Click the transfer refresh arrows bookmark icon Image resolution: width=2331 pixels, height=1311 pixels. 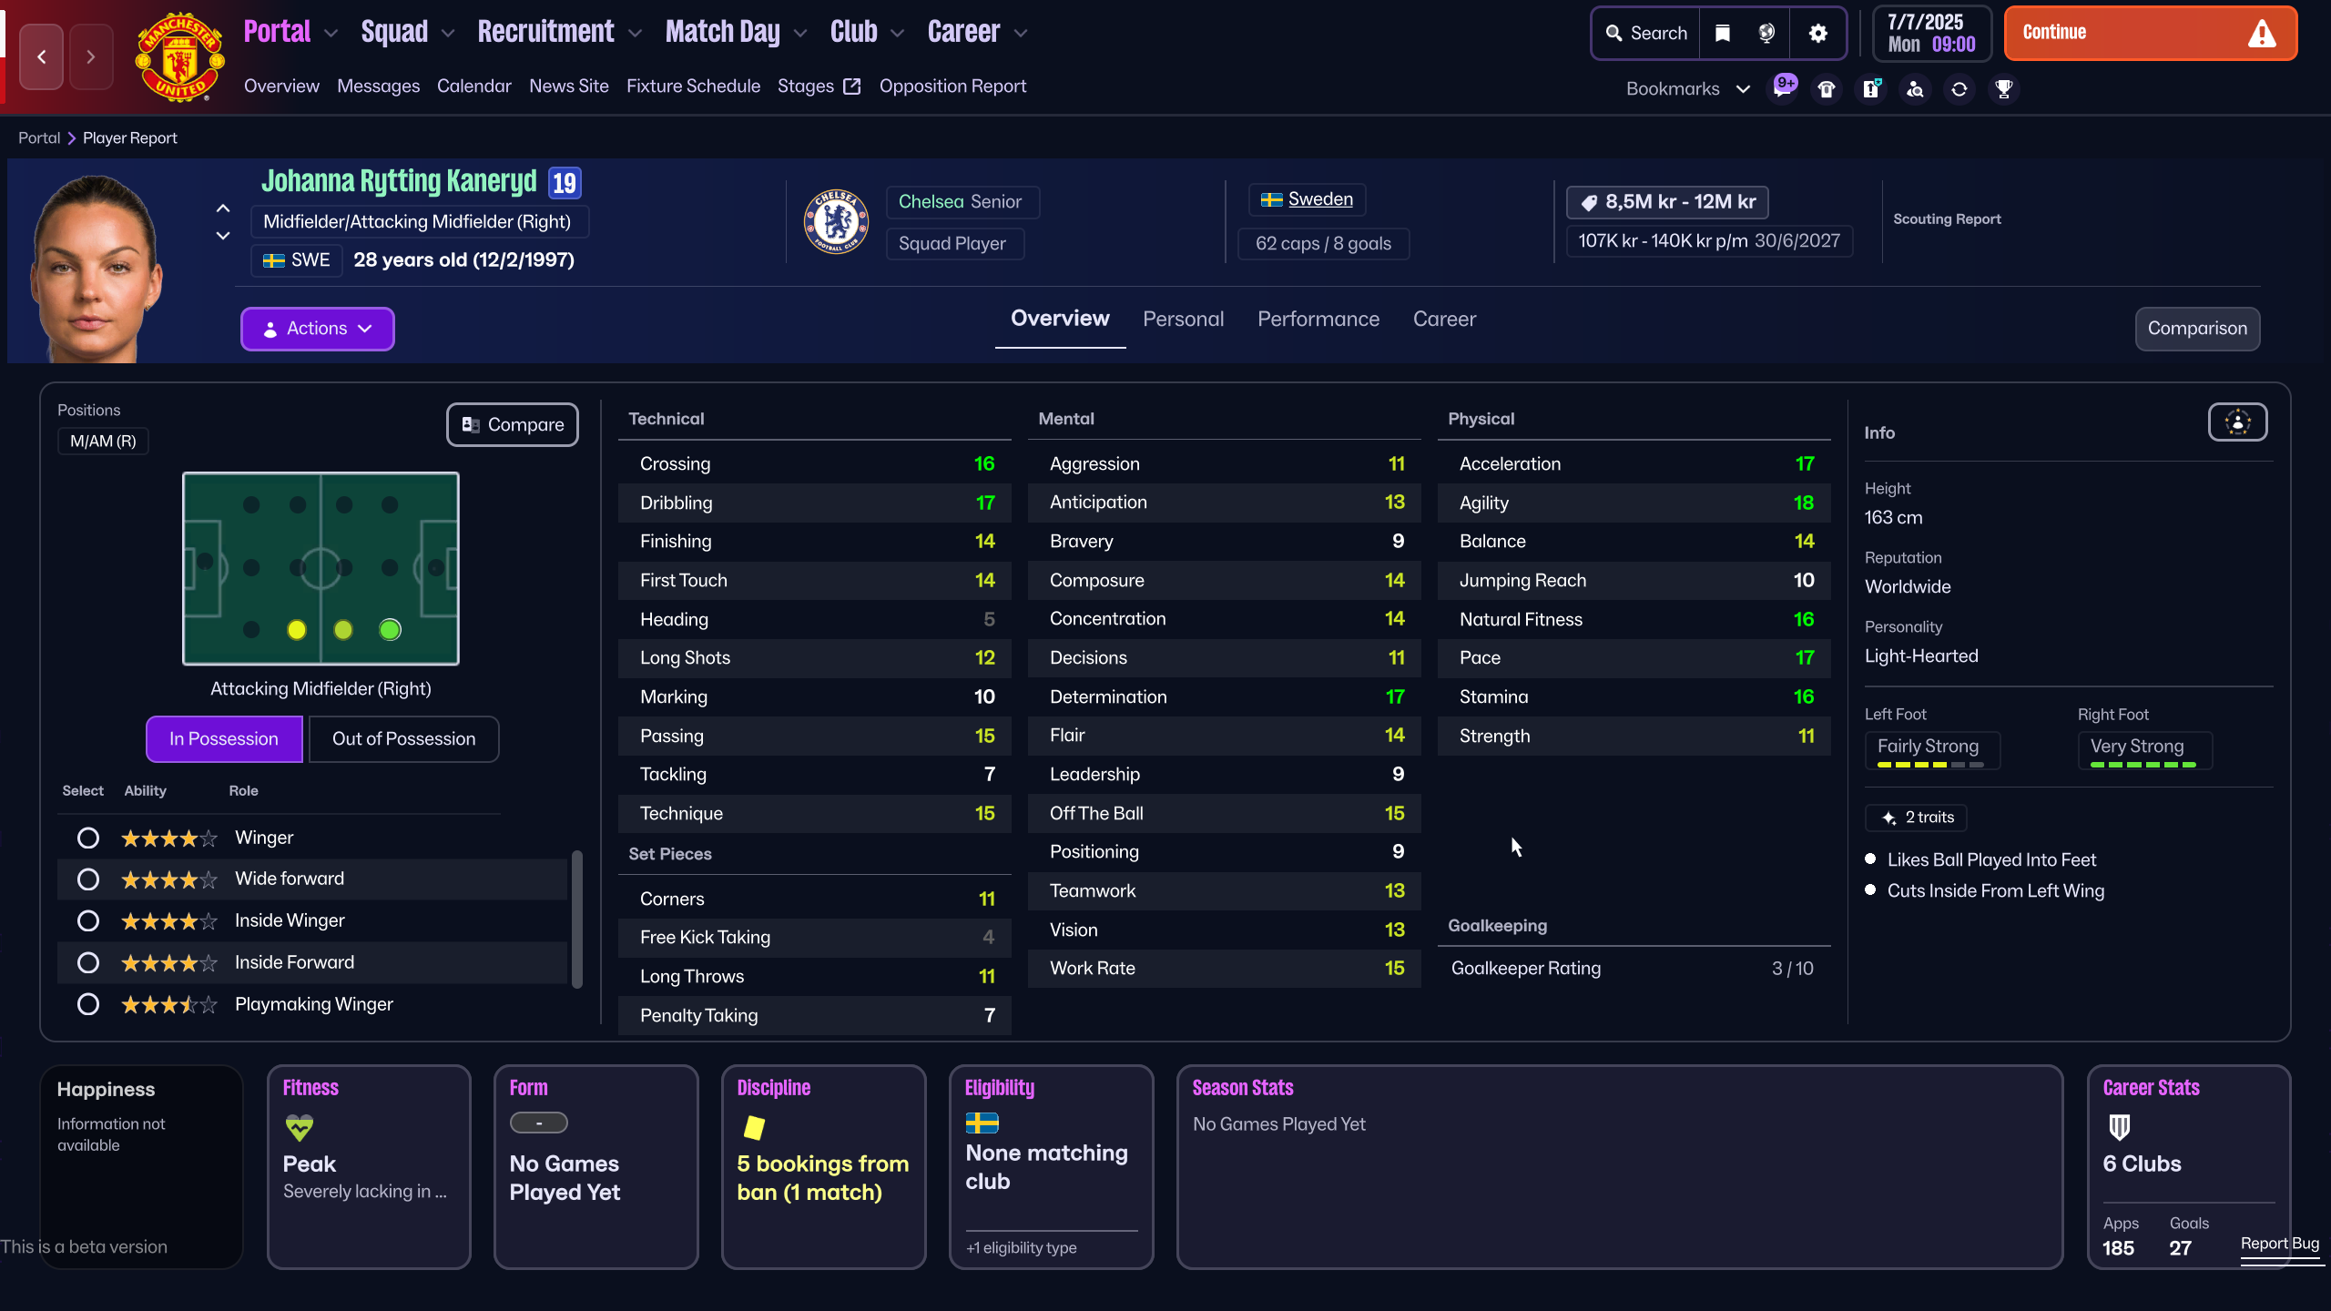pos(1959,89)
